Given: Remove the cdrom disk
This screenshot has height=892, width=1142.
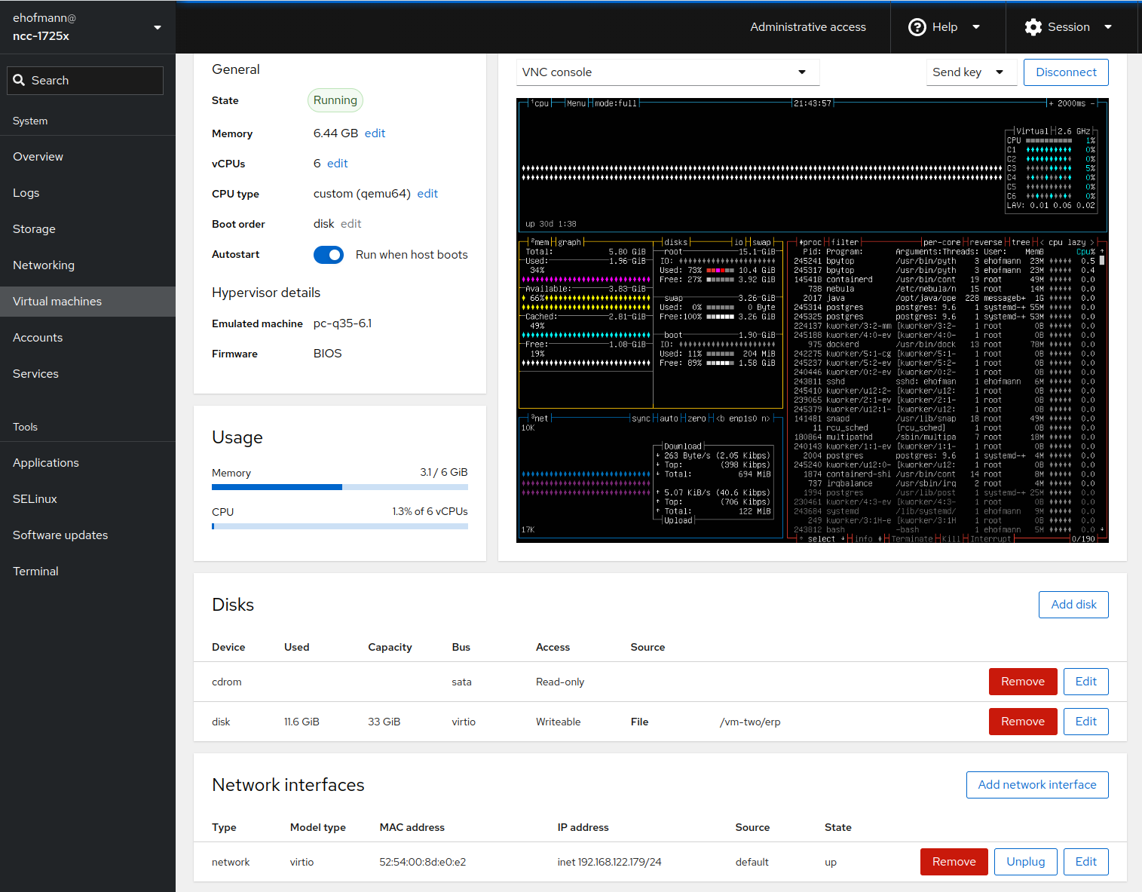Looking at the screenshot, I should [x=1022, y=682].
